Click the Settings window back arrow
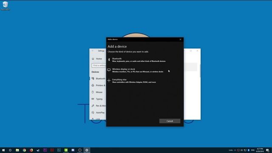This screenshot has width=272, height=153. point(93,51)
